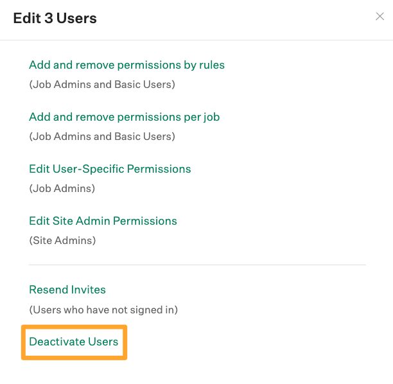This screenshot has height=384, width=393.
Task: Click the Users who have not signed in note
Action: tap(103, 310)
